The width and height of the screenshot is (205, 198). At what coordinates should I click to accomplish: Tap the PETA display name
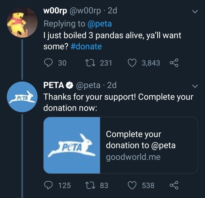pos(54,85)
